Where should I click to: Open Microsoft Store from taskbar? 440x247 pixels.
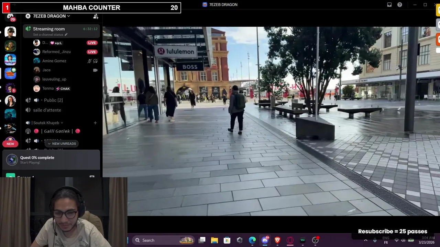227,240
